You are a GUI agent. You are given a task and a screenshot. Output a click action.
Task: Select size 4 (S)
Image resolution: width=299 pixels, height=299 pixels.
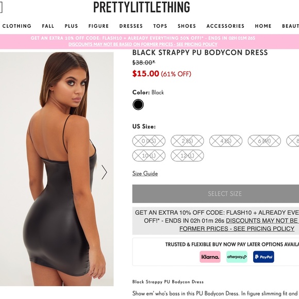[226, 141]
